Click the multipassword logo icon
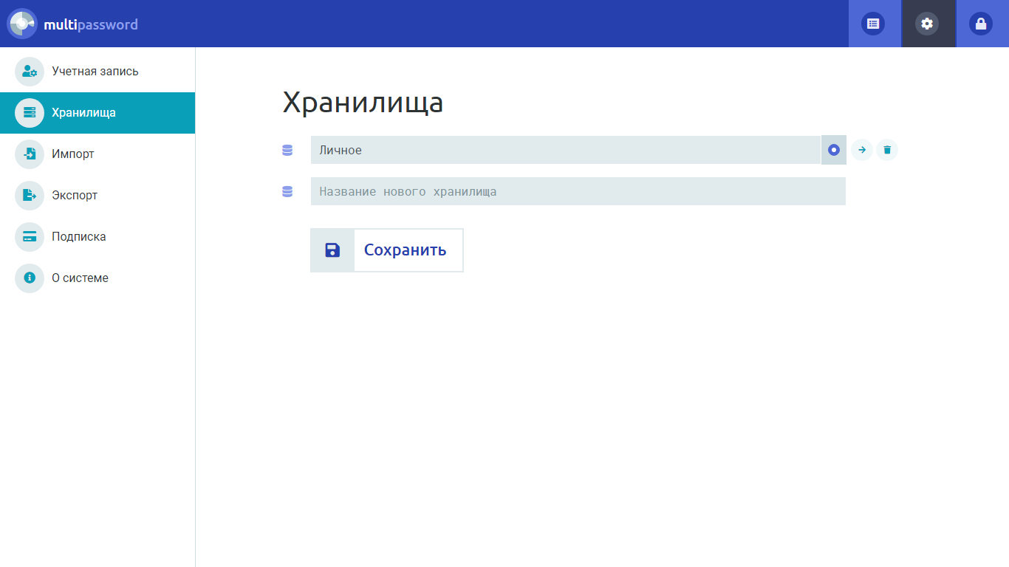Image resolution: width=1009 pixels, height=567 pixels. (x=22, y=24)
